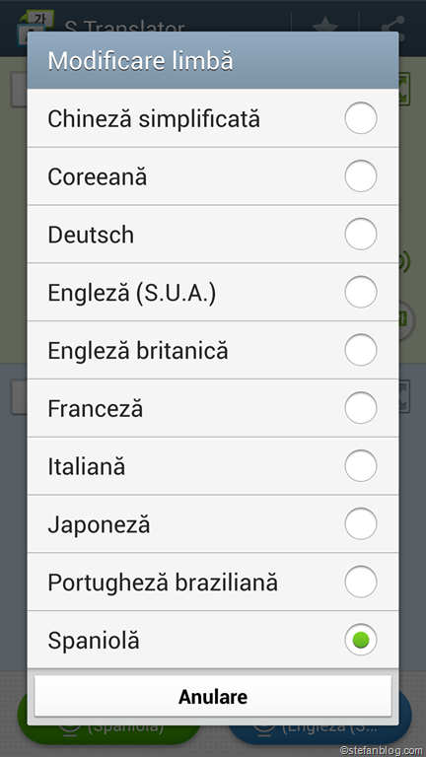The height and width of the screenshot is (757, 426).
Task: Tap the star favorites icon
Action: click(325, 24)
